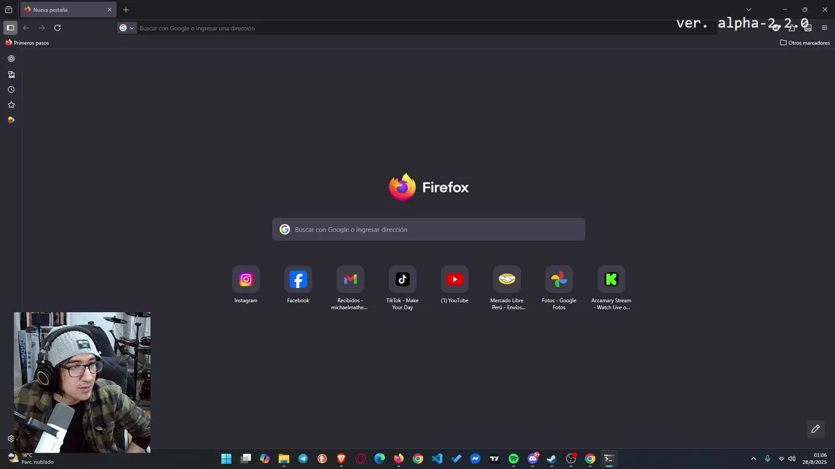Customize the new tab page pencil icon
835x469 pixels.
[x=815, y=429]
